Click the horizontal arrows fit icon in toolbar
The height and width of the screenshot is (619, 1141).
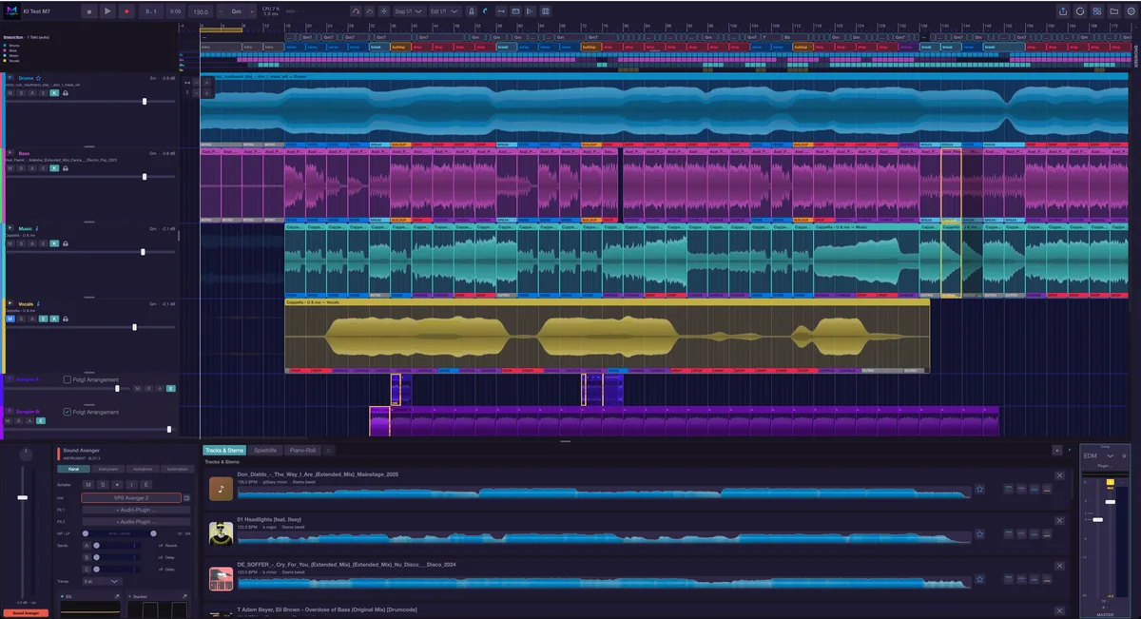pyautogui.click(x=501, y=11)
